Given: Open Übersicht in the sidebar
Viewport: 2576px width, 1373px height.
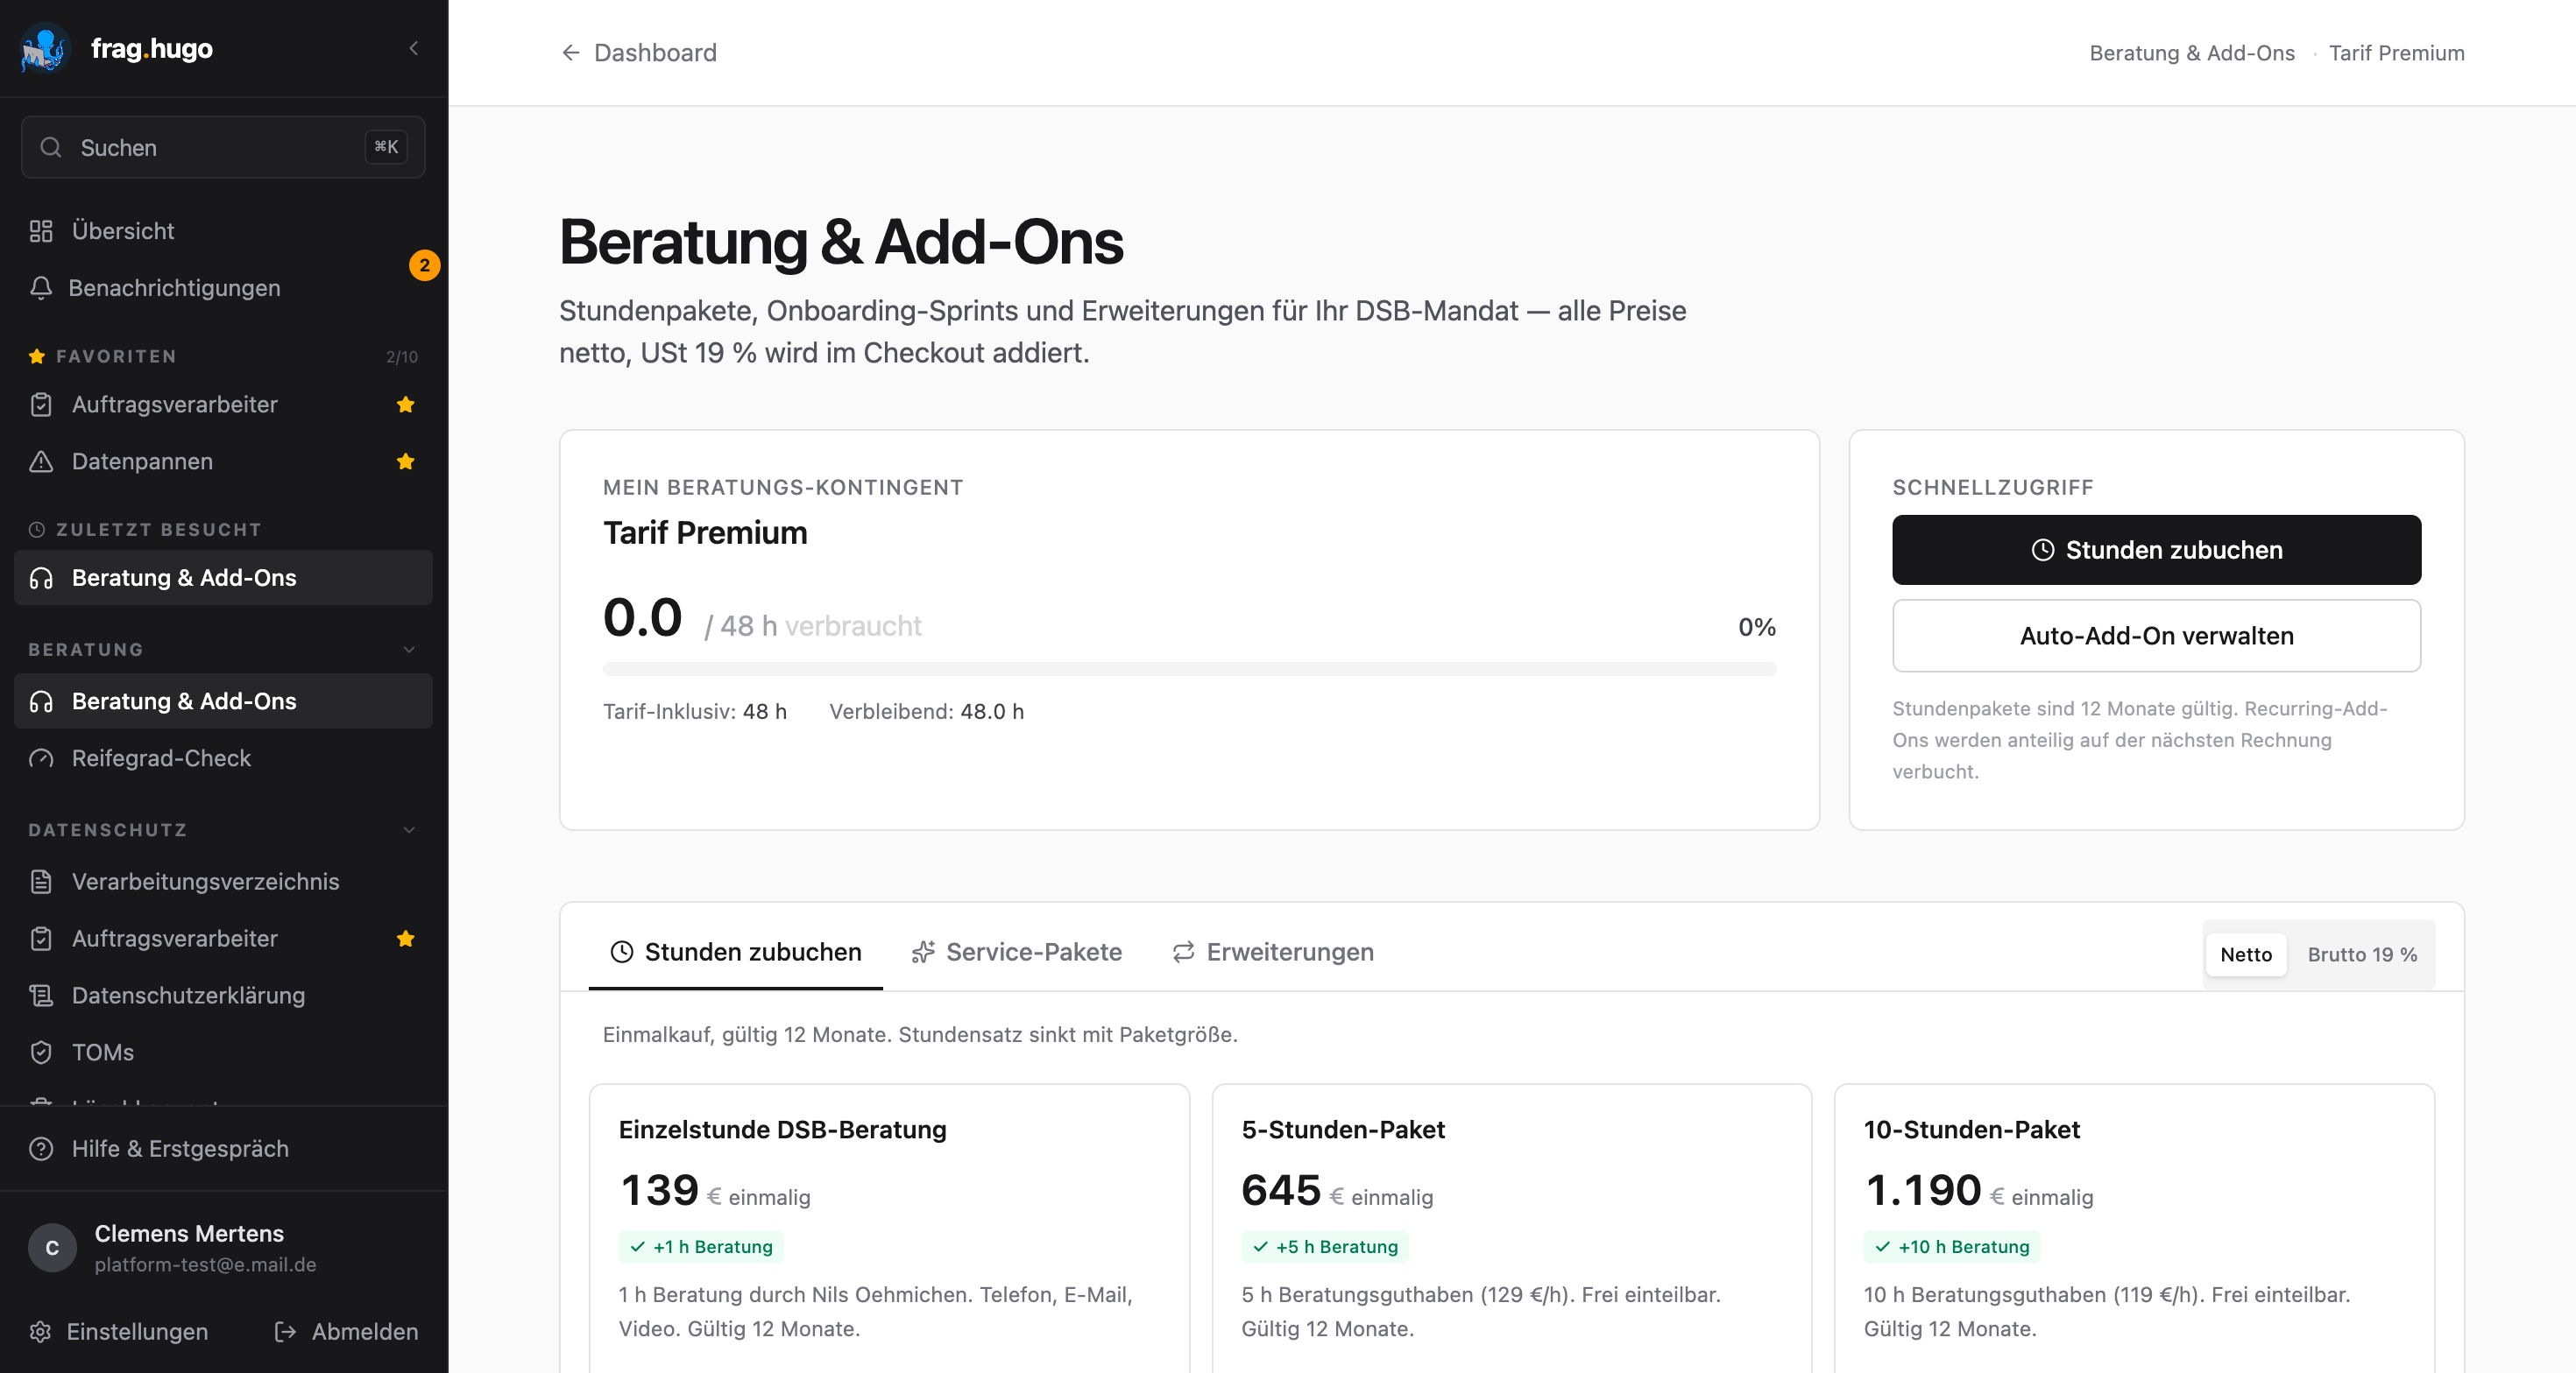Looking at the screenshot, I should coord(223,231).
